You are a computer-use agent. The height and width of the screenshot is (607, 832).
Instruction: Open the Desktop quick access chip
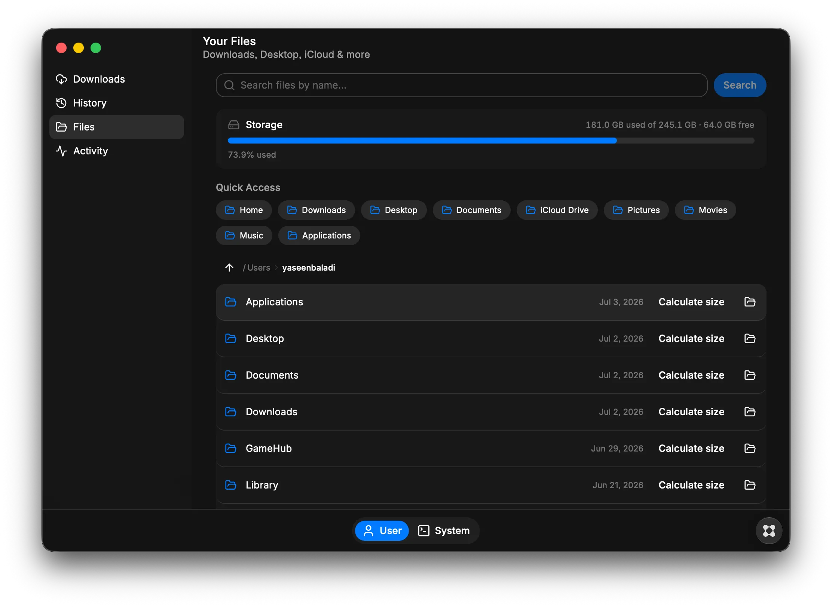394,210
